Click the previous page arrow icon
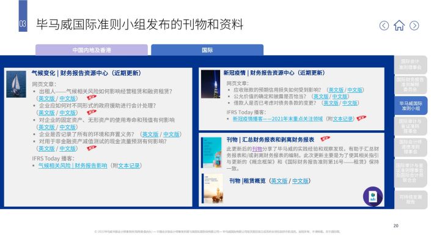434x244 pixels. tap(384, 26)
